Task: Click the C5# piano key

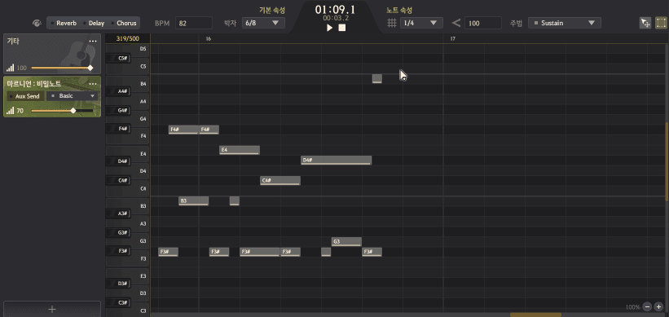Action: point(118,58)
